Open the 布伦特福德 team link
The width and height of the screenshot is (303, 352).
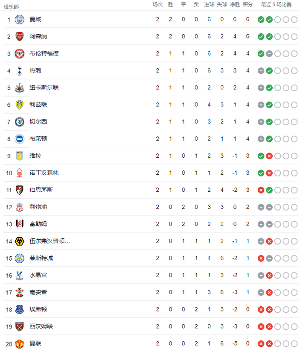(x=44, y=53)
